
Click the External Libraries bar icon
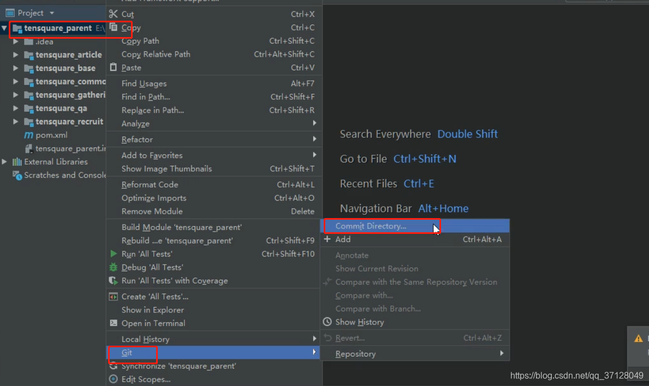pos(17,161)
